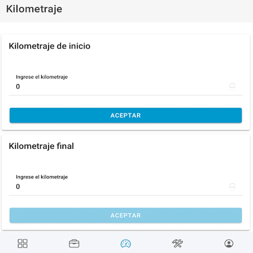Click the navigation bar gap between grid and briefcase icons
Image resolution: width=253 pixels, height=253 pixels.
pyautogui.click(x=48, y=243)
